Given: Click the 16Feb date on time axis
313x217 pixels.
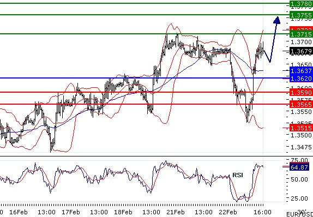Looking at the screenshot, I should click(19, 212).
